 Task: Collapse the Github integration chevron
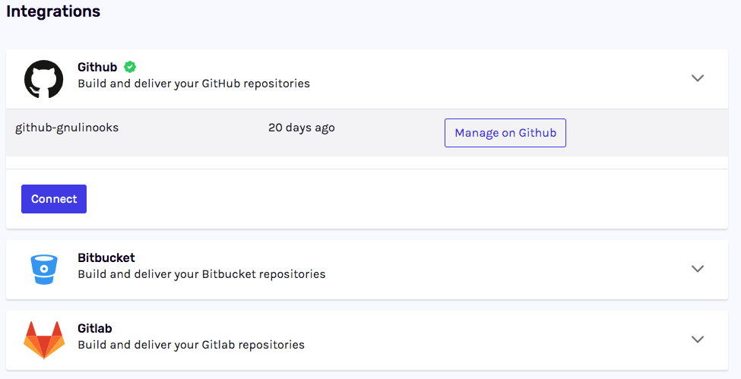pos(698,78)
